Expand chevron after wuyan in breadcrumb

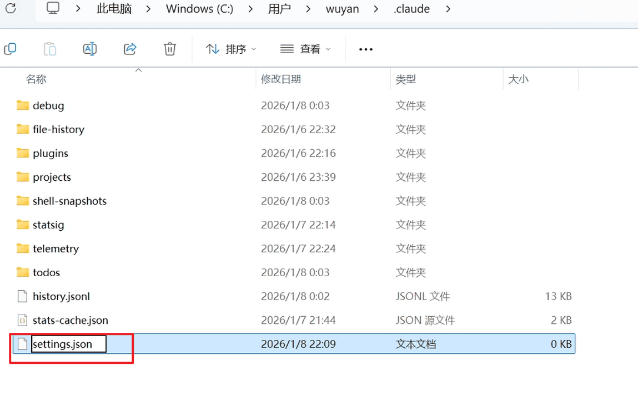click(377, 9)
